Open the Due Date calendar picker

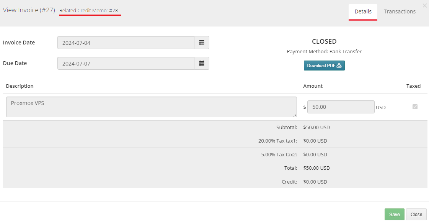(202, 63)
